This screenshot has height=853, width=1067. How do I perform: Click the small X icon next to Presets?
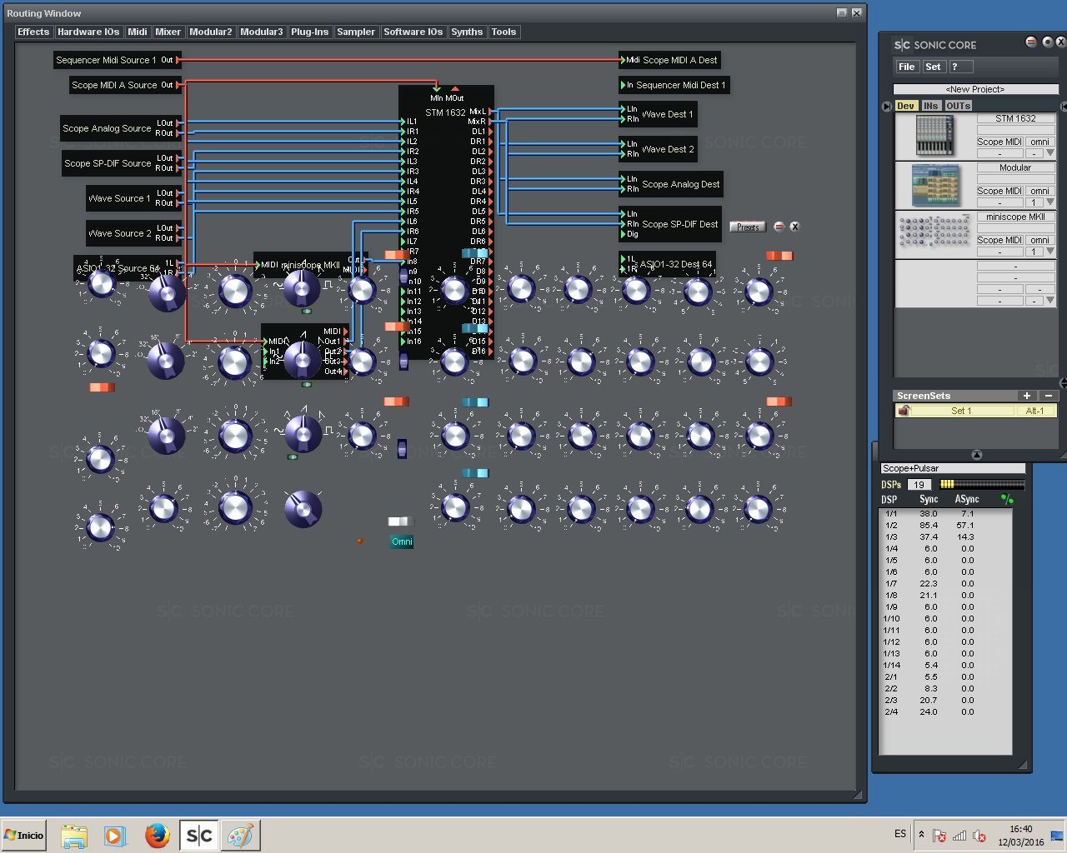794,227
